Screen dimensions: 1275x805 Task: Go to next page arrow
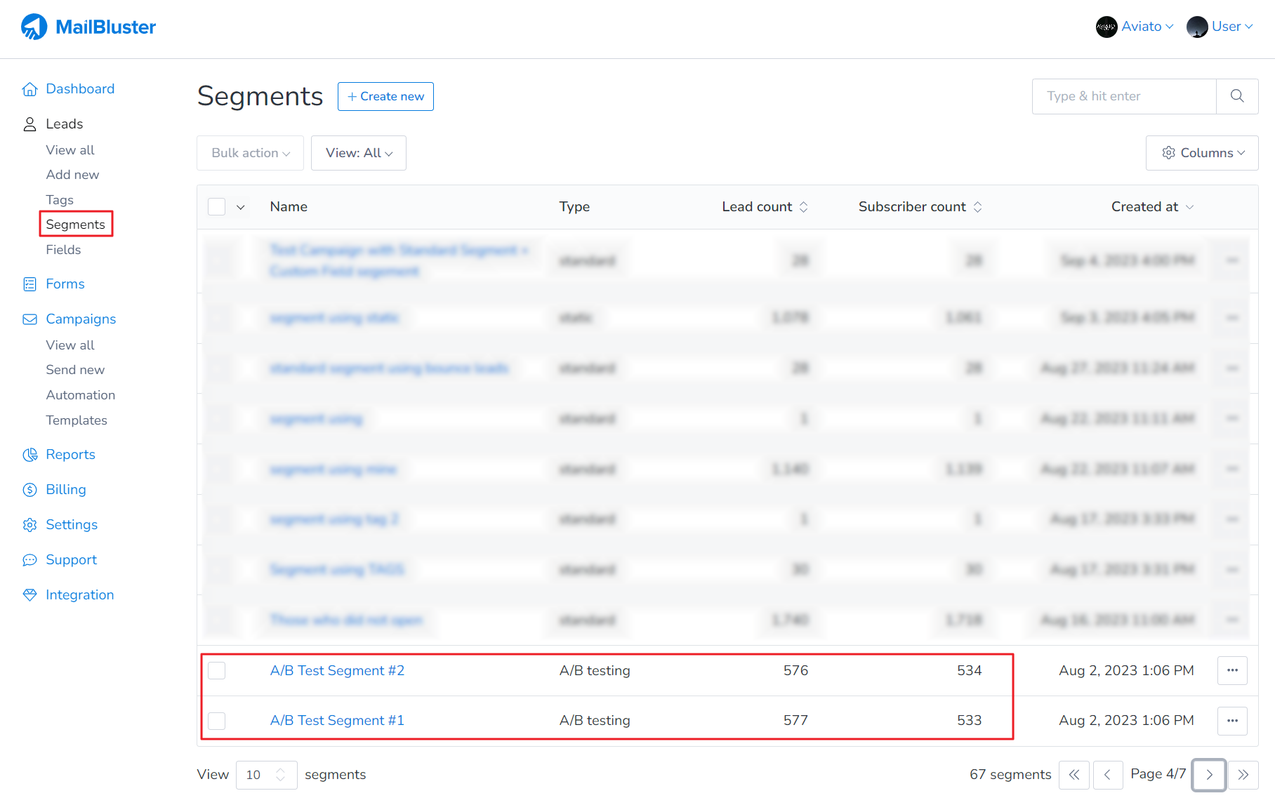pyautogui.click(x=1209, y=775)
